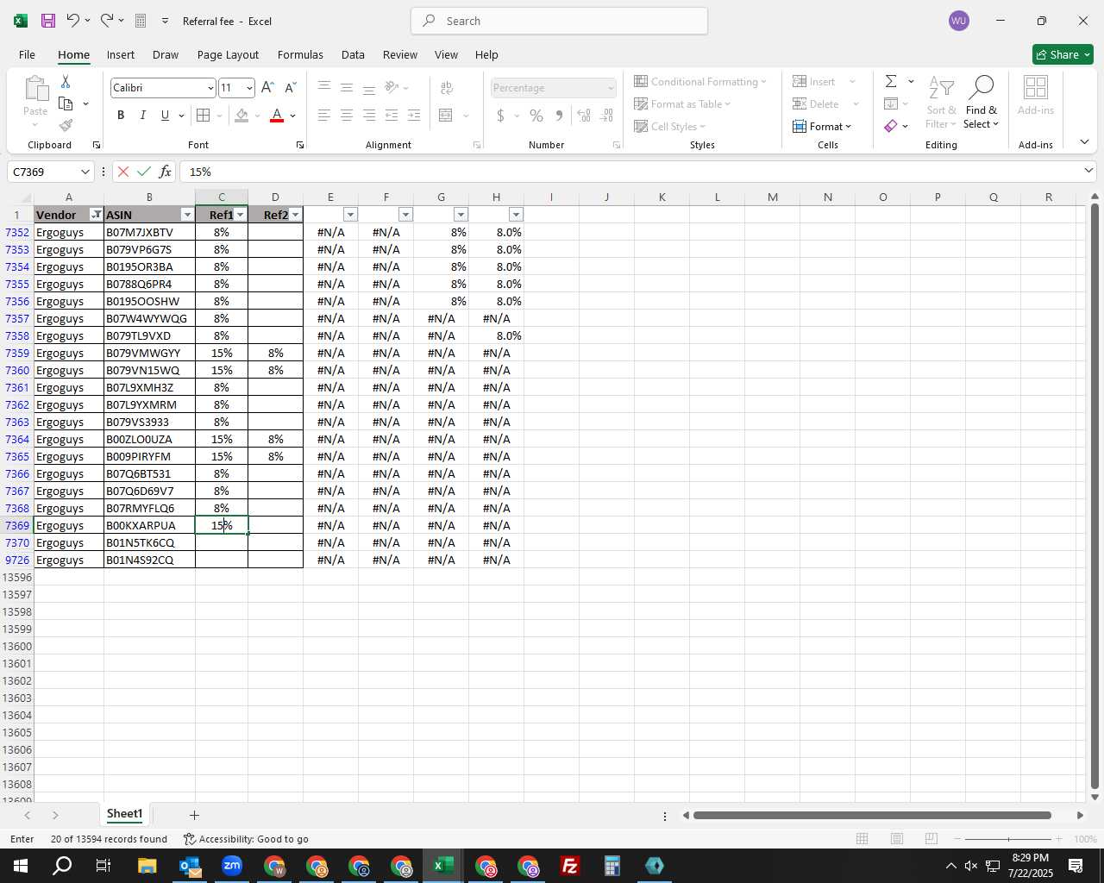Apply the Fill Color bucket
The image size is (1104, 883).
point(241,115)
